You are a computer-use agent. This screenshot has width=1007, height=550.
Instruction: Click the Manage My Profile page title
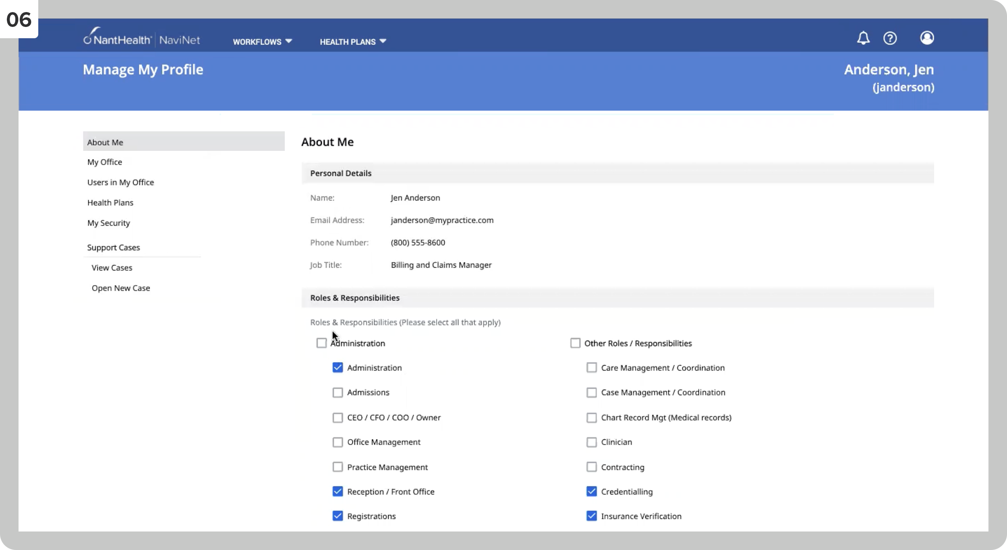coord(143,70)
